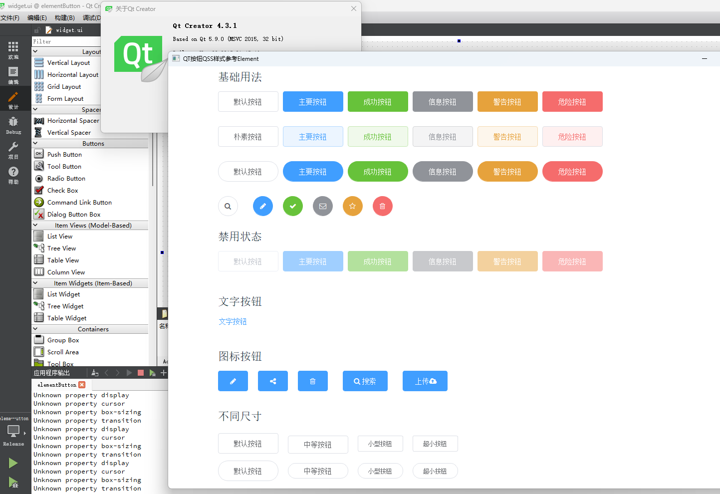This screenshot has height=494, width=720.
Task: Clear the output with the broom icon
Action: tap(94, 372)
